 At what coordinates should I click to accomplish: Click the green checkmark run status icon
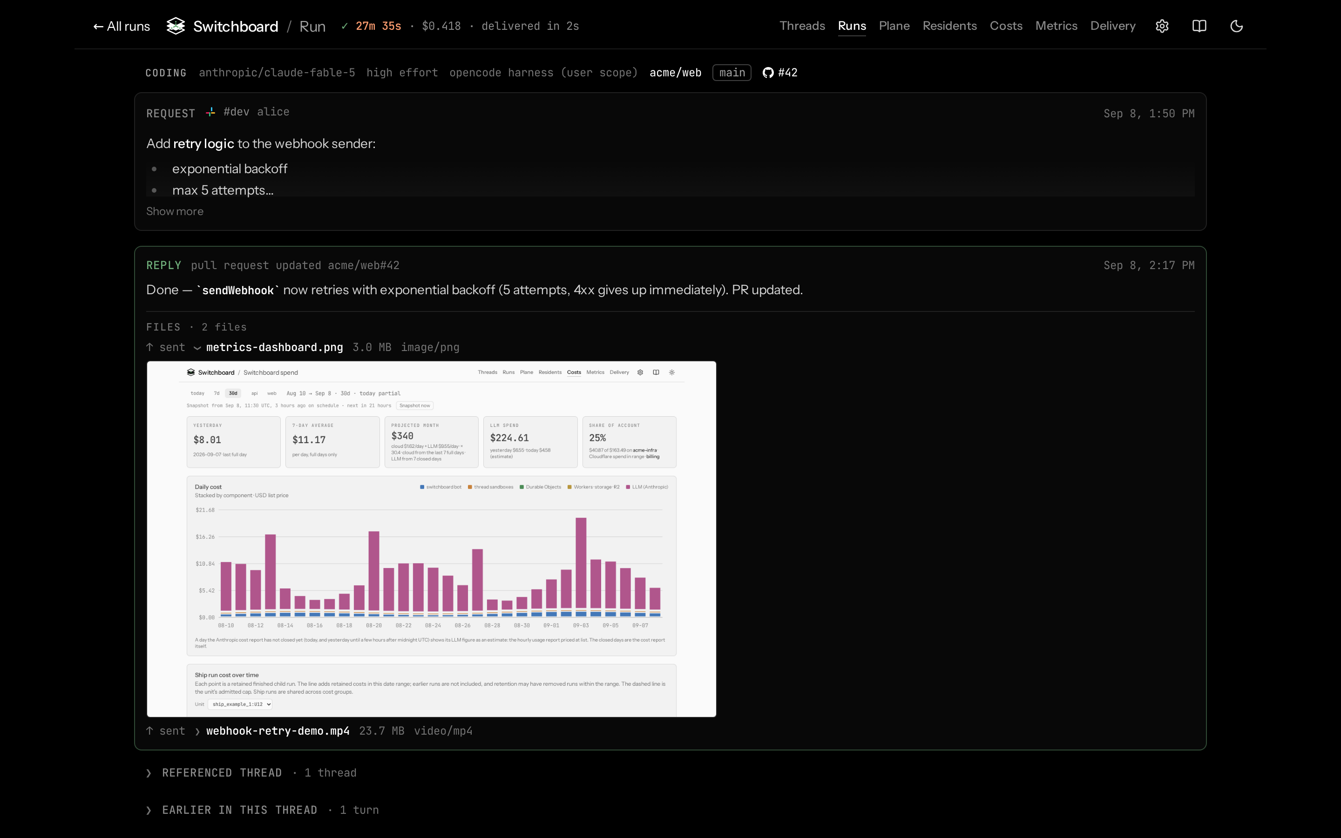click(344, 26)
